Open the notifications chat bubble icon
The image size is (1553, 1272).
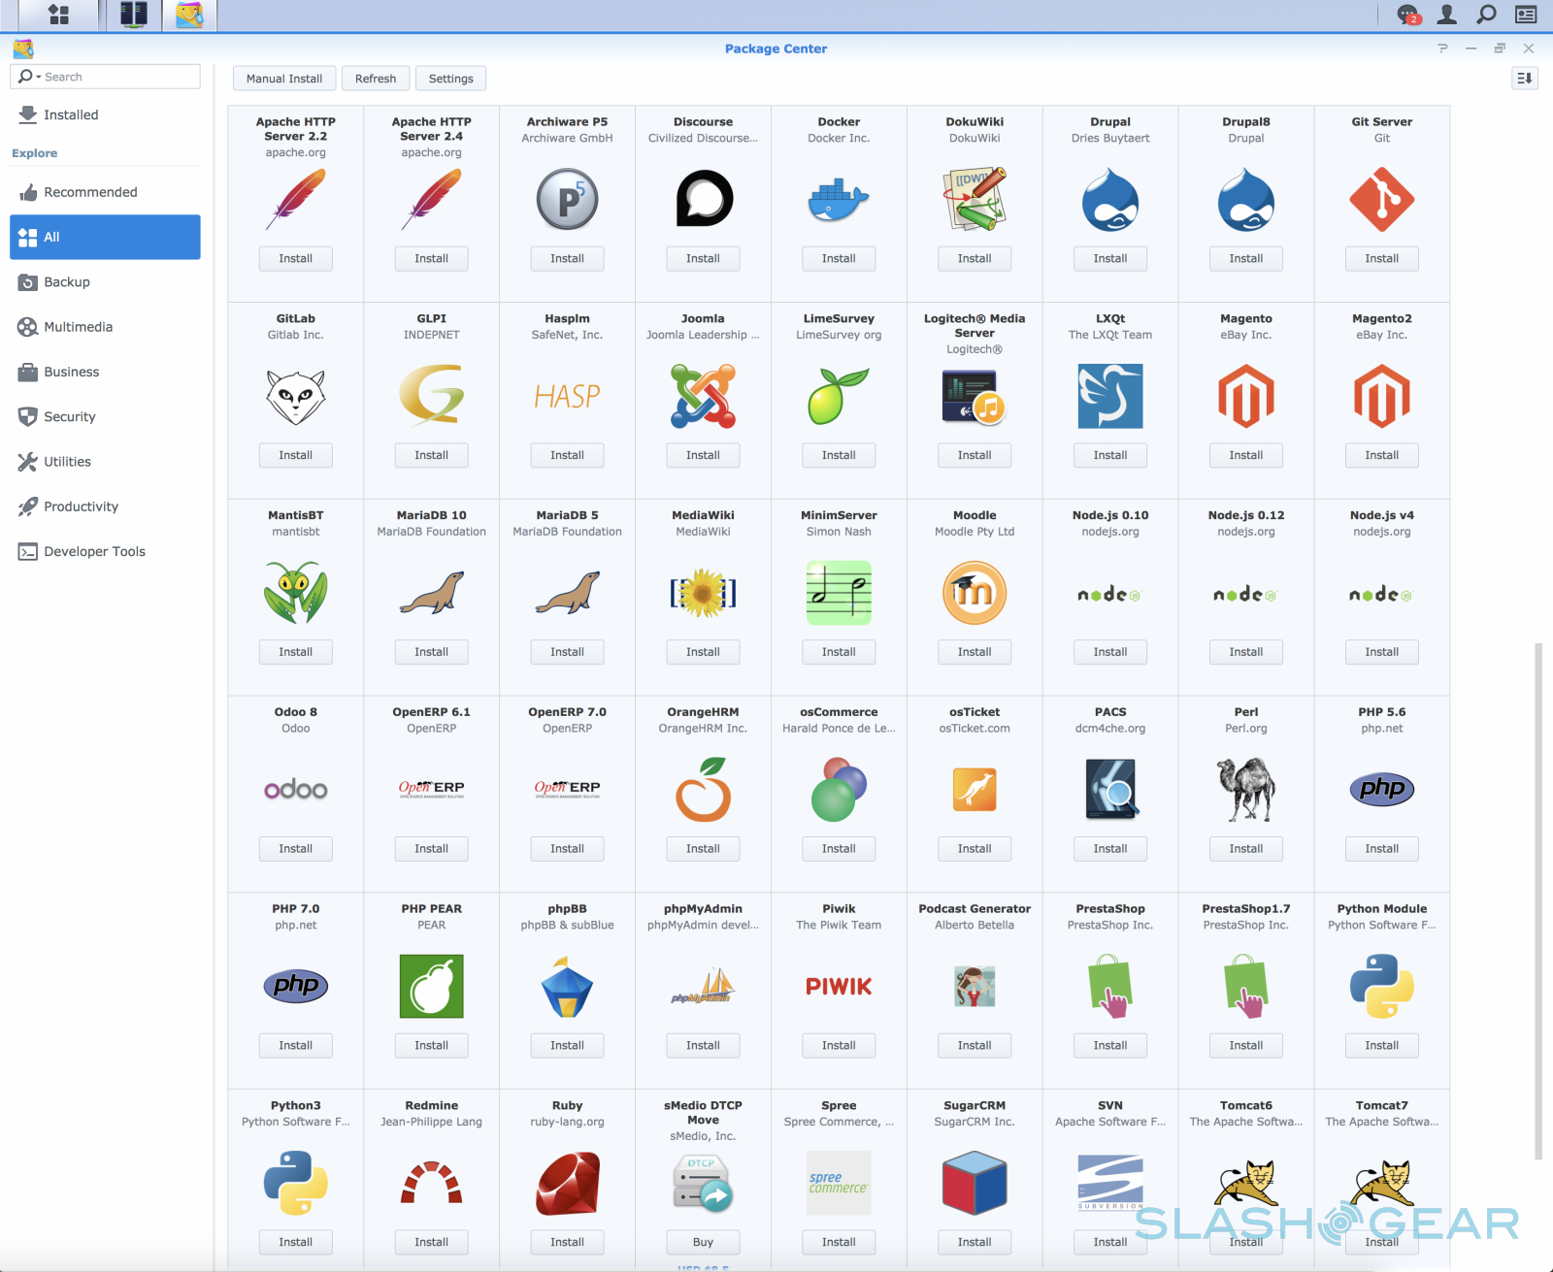coord(1407,15)
